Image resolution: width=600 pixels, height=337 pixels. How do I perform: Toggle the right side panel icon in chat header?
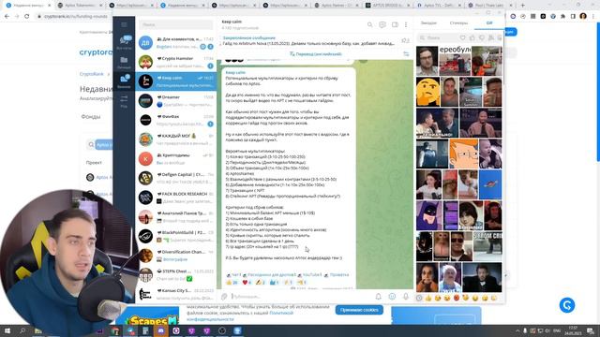[x=395, y=24]
